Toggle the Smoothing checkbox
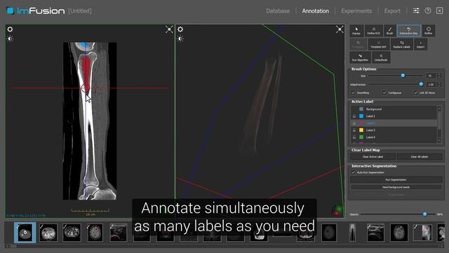Viewport: 449px width, 253px height. [x=353, y=93]
